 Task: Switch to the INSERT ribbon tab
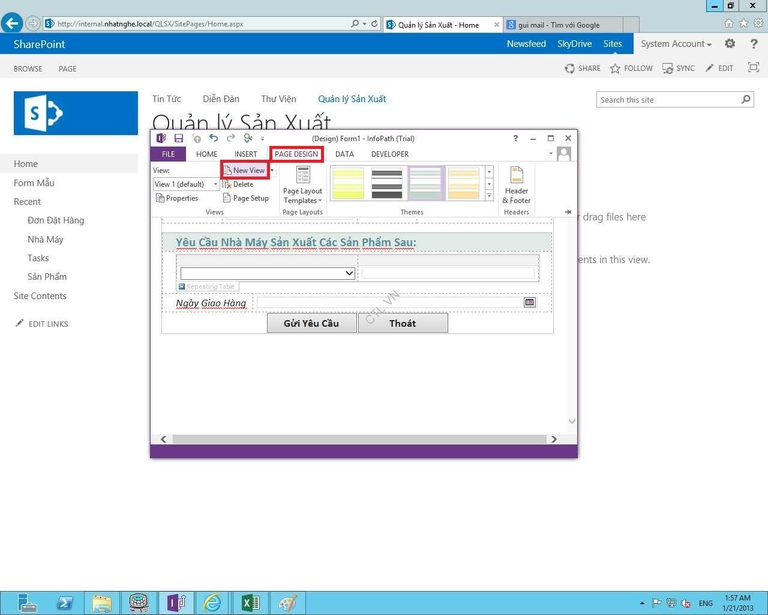[245, 154]
